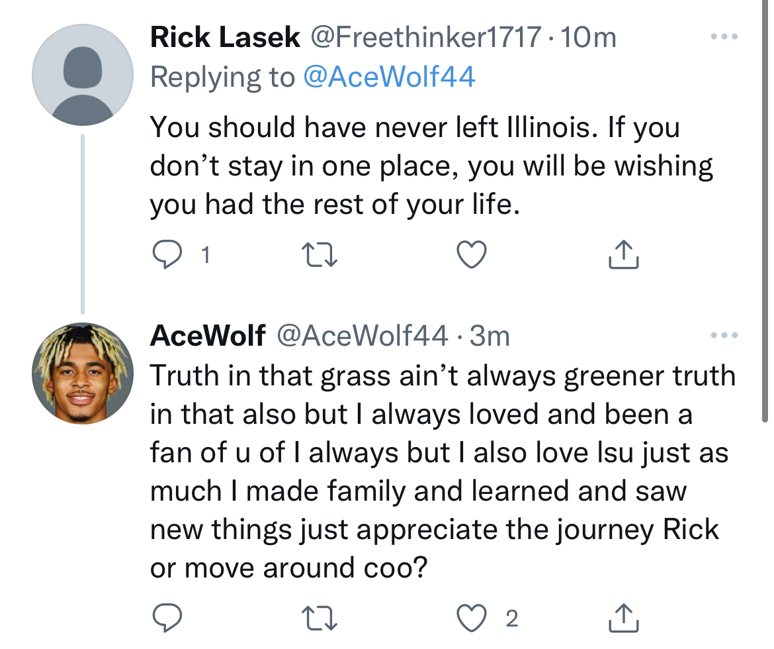This screenshot has height=649, width=774.
Task: Retweet Rick Lasek's tweet
Action: click(x=320, y=255)
